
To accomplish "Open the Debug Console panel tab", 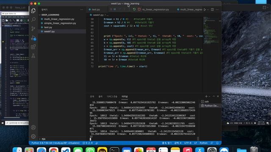I will pos(112,97).
